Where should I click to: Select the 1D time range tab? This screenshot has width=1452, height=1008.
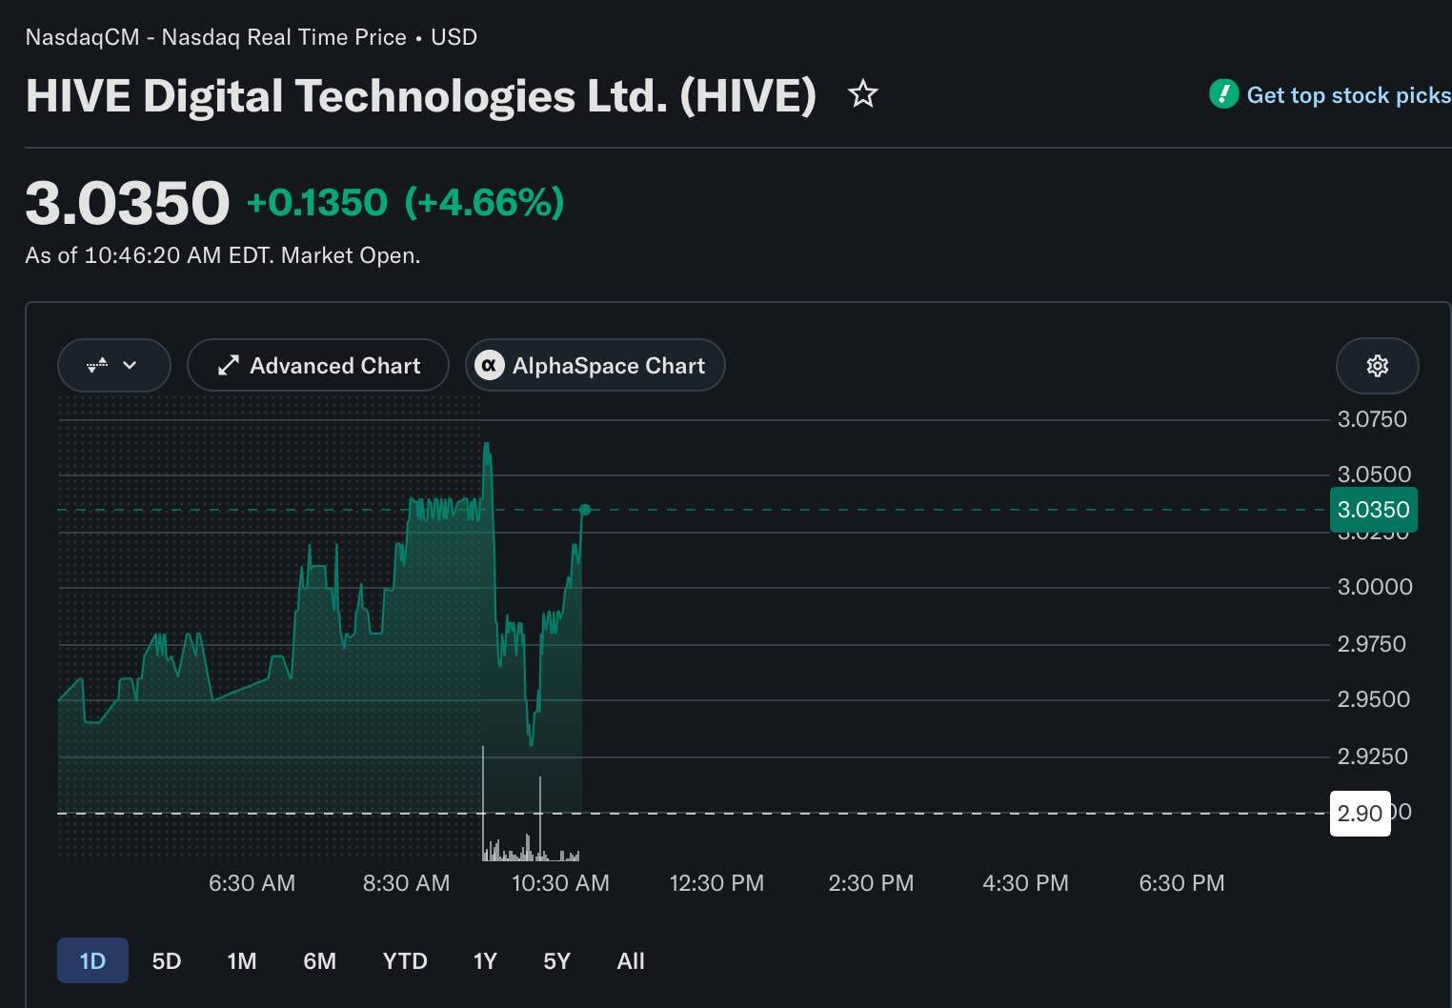92,960
